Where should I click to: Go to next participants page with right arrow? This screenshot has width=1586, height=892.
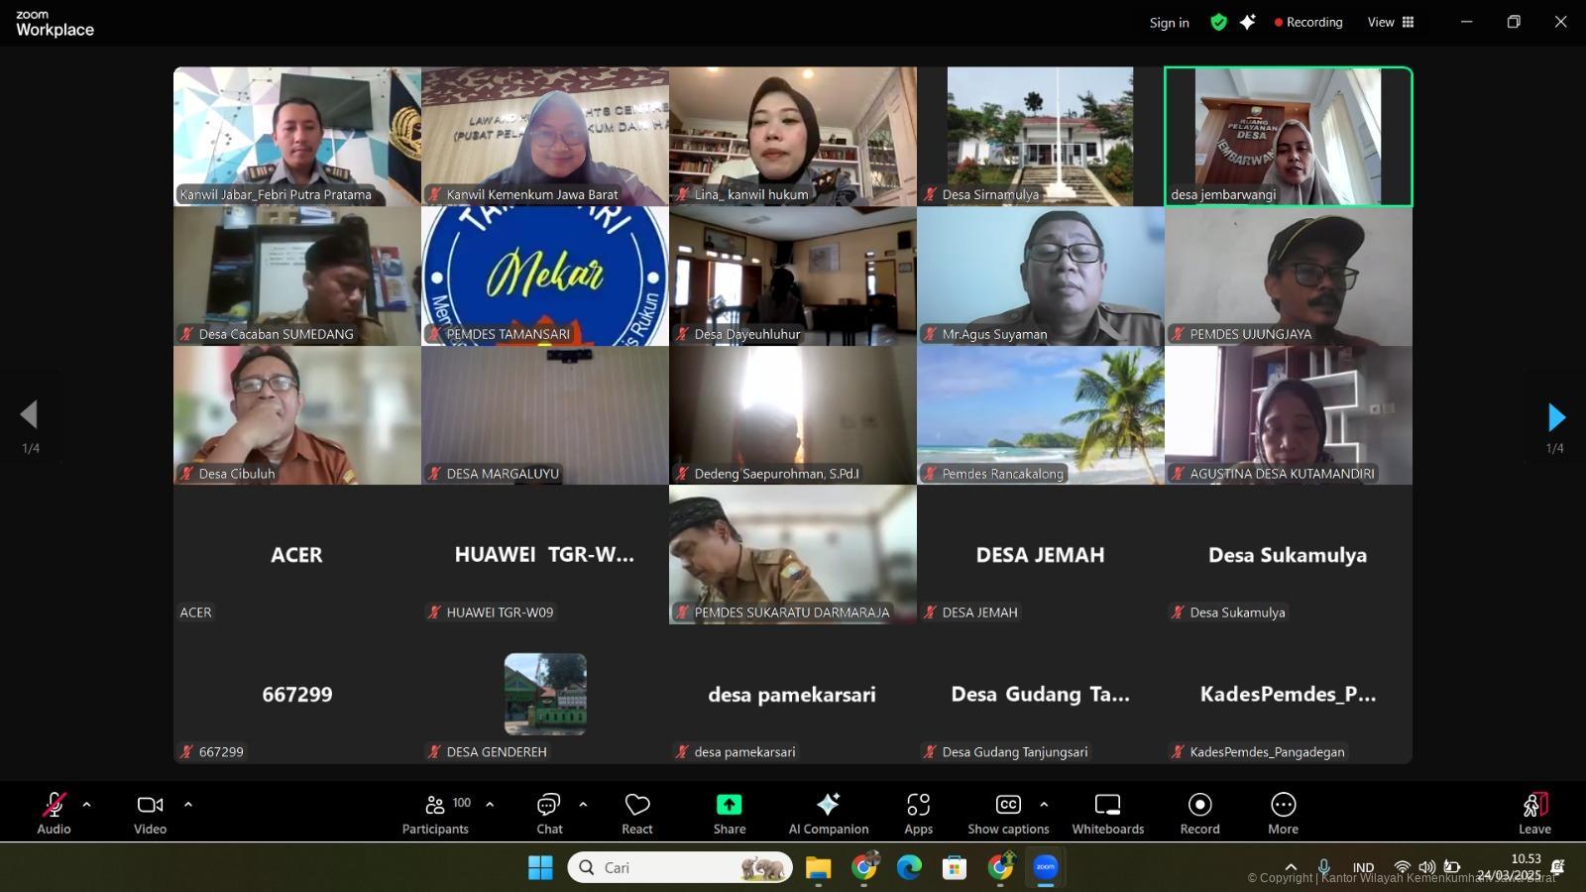click(1554, 416)
